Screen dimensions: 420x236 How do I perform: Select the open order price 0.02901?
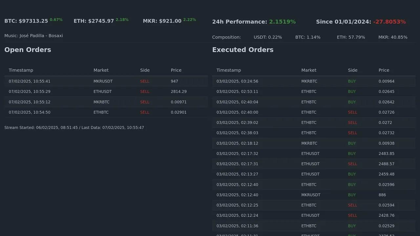click(x=179, y=112)
